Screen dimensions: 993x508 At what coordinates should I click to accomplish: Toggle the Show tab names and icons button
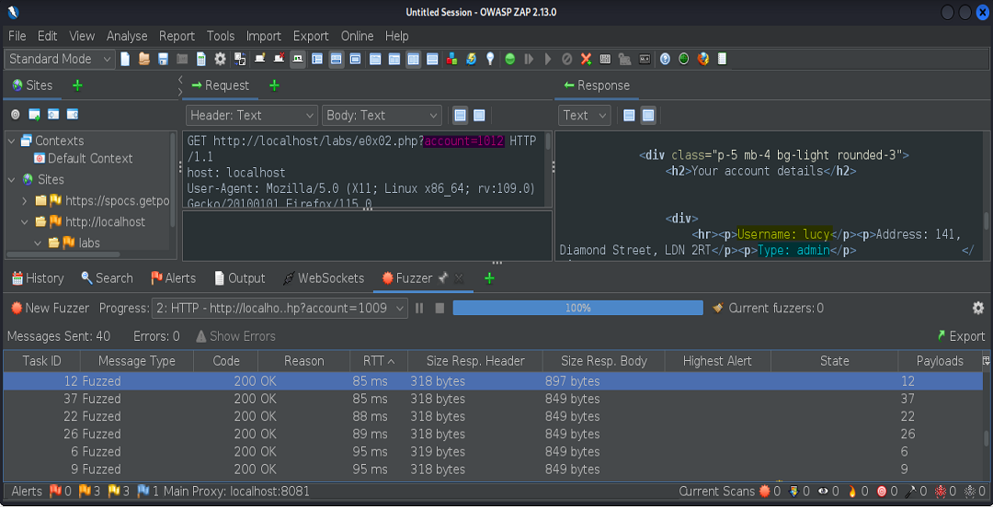(x=298, y=60)
